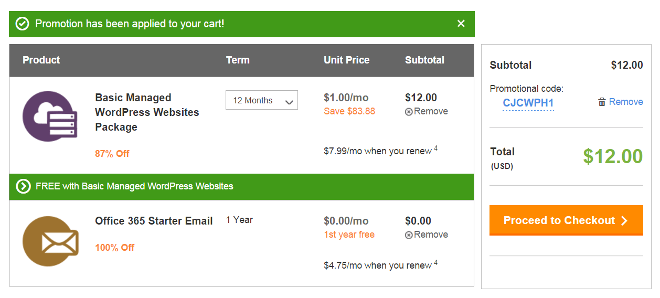Click the Basic Managed WordPress Websites Package title

click(147, 112)
